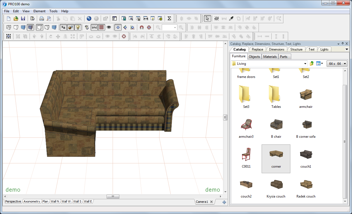Choose the arrow Select tool
The width and height of the screenshot is (352, 214).
tap(207, 19)
